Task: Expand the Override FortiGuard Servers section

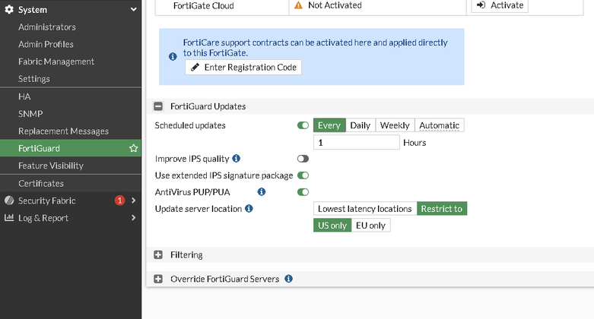Action: tap(158, 279)
